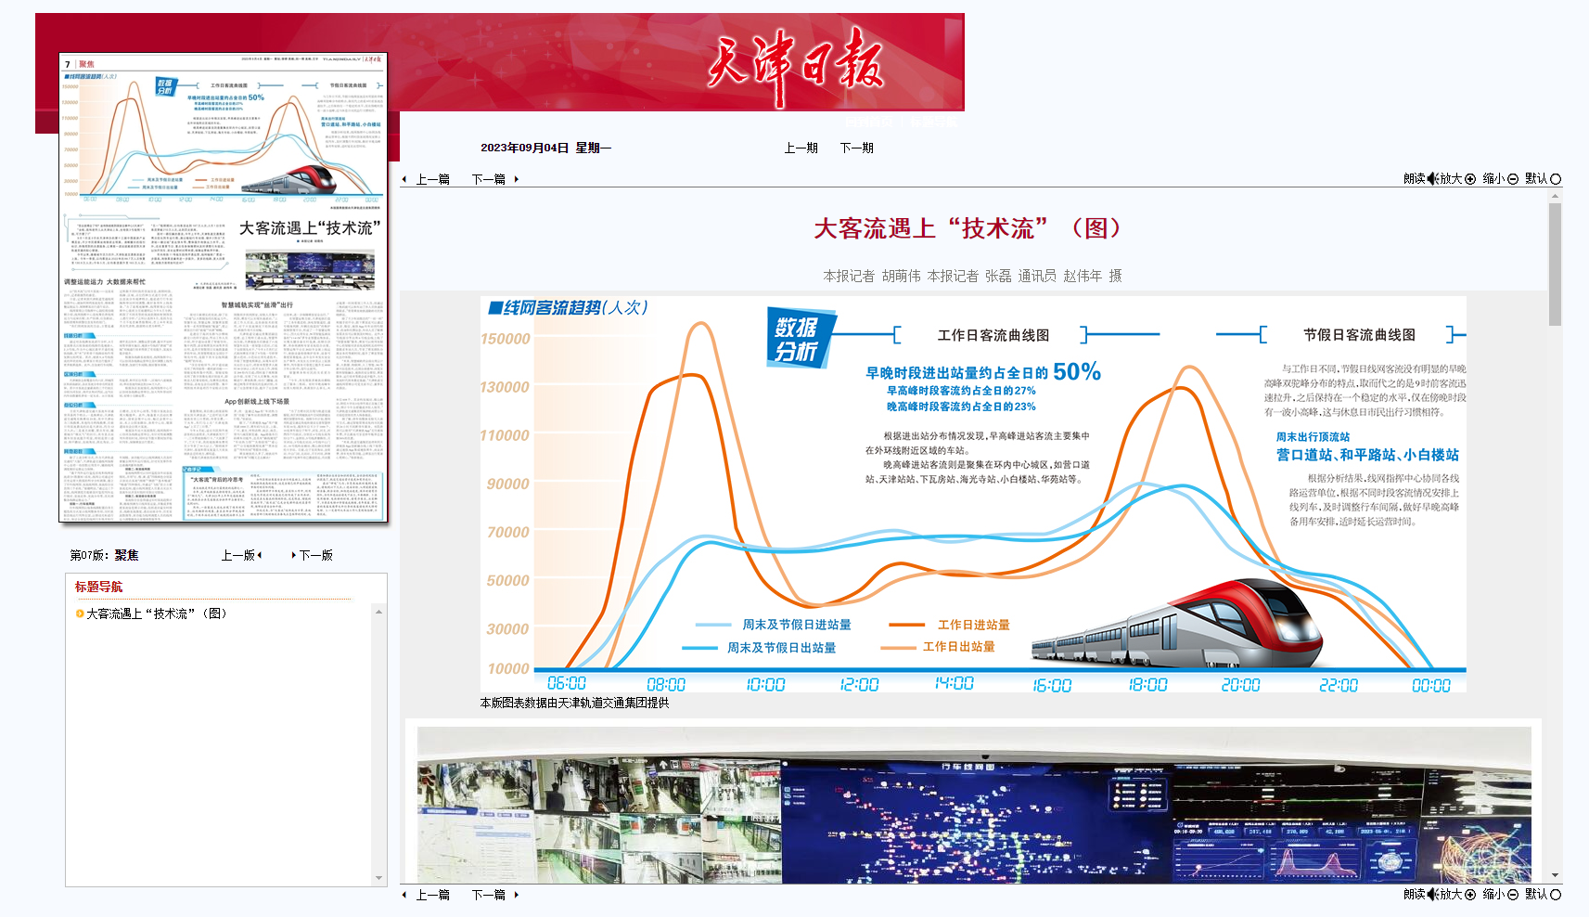Image resolution: width=1589 pixels, height=917 pixels.
Task: Go to next issue via 下一期
Action: pos(856,148)
